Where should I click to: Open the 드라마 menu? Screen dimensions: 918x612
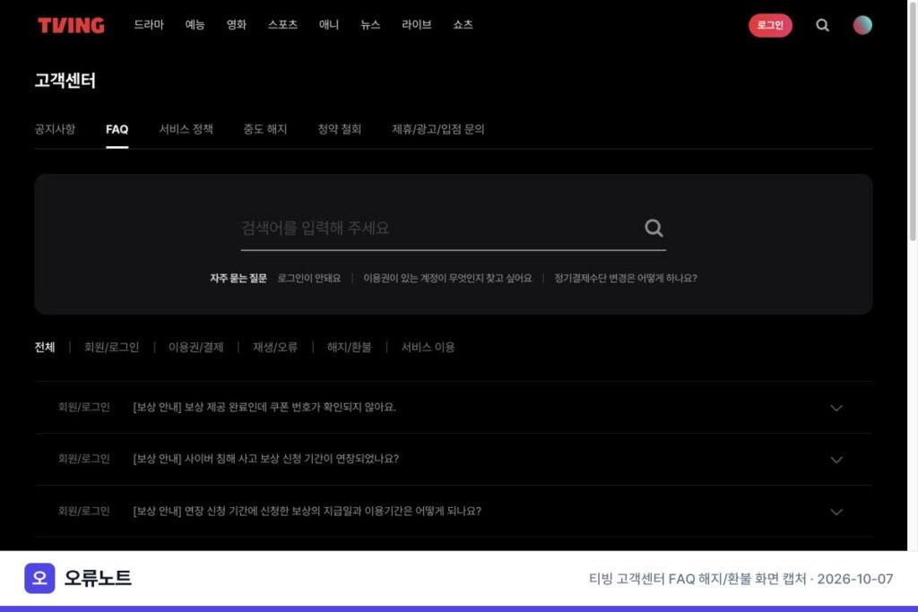point(149,24)
